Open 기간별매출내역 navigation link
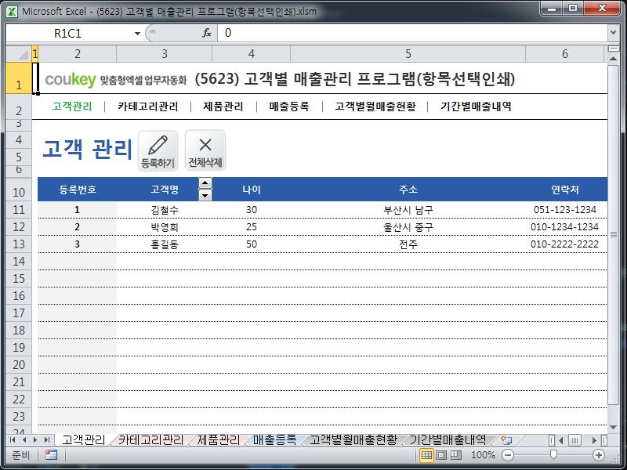This screenshot has height=470, width=627. pyautogui.click(x=476, y=107)
